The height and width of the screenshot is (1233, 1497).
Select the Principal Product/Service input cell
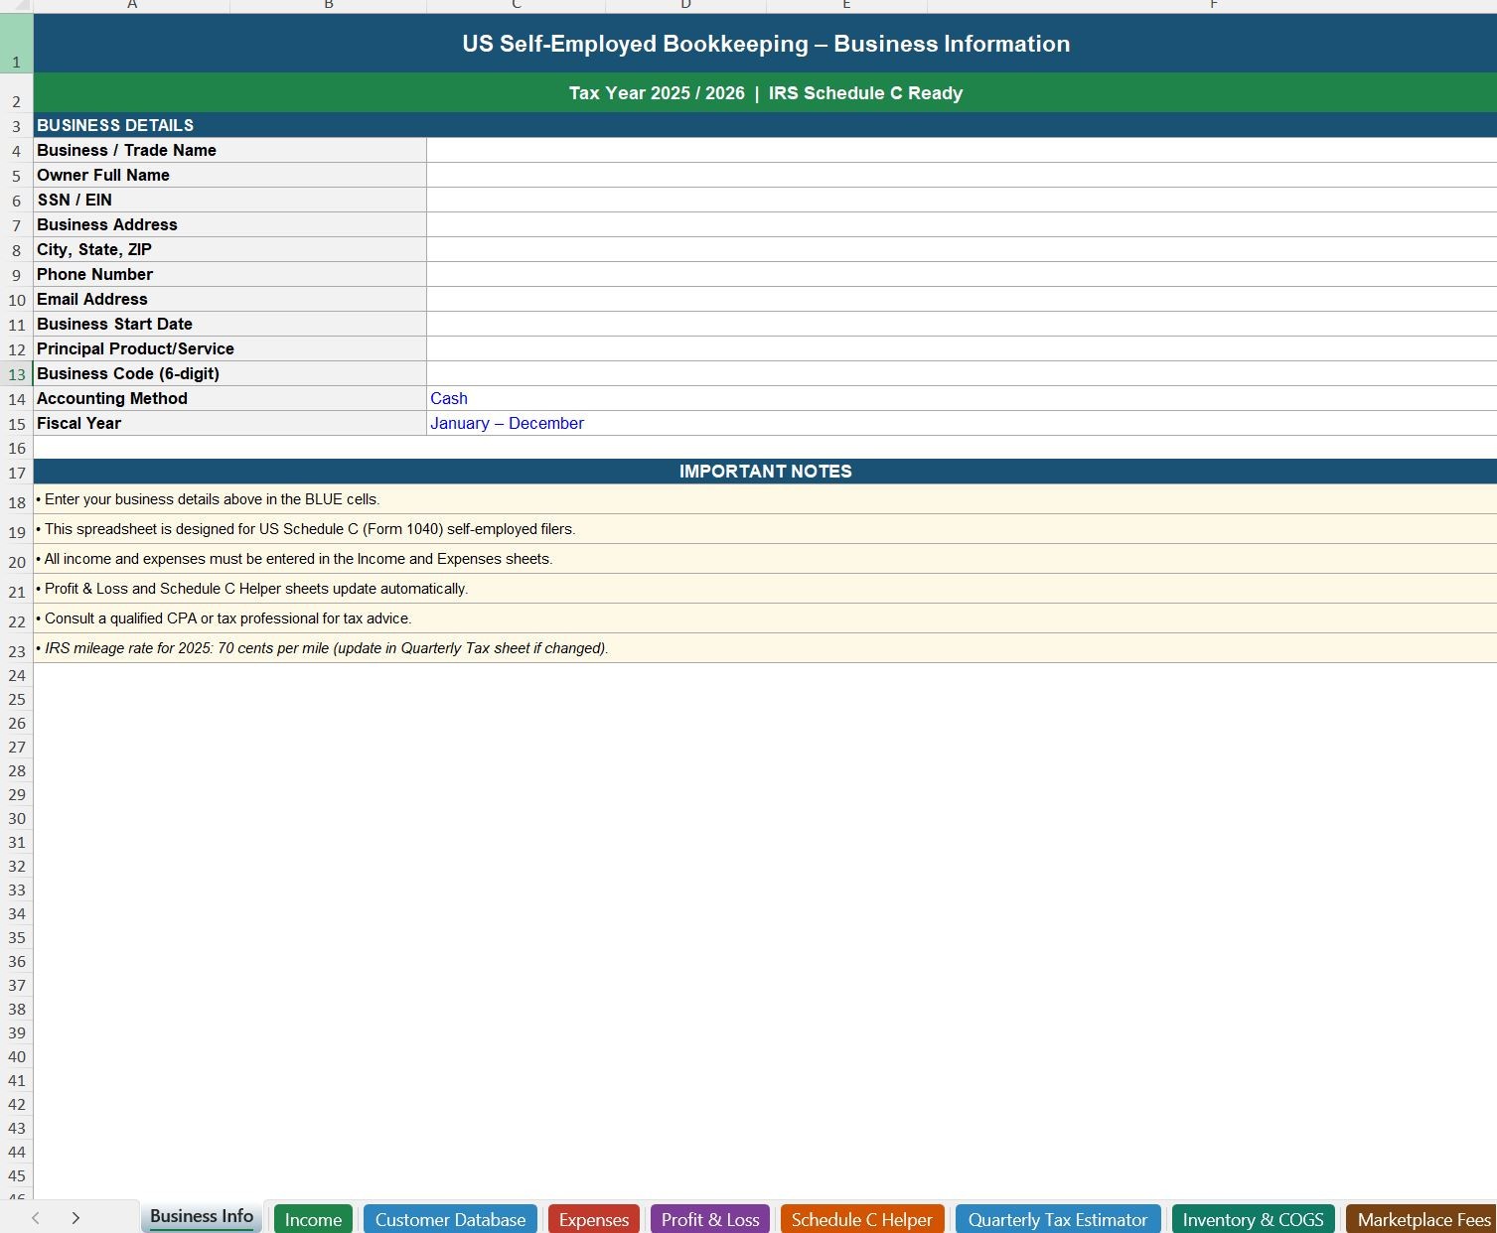[962, 348]
